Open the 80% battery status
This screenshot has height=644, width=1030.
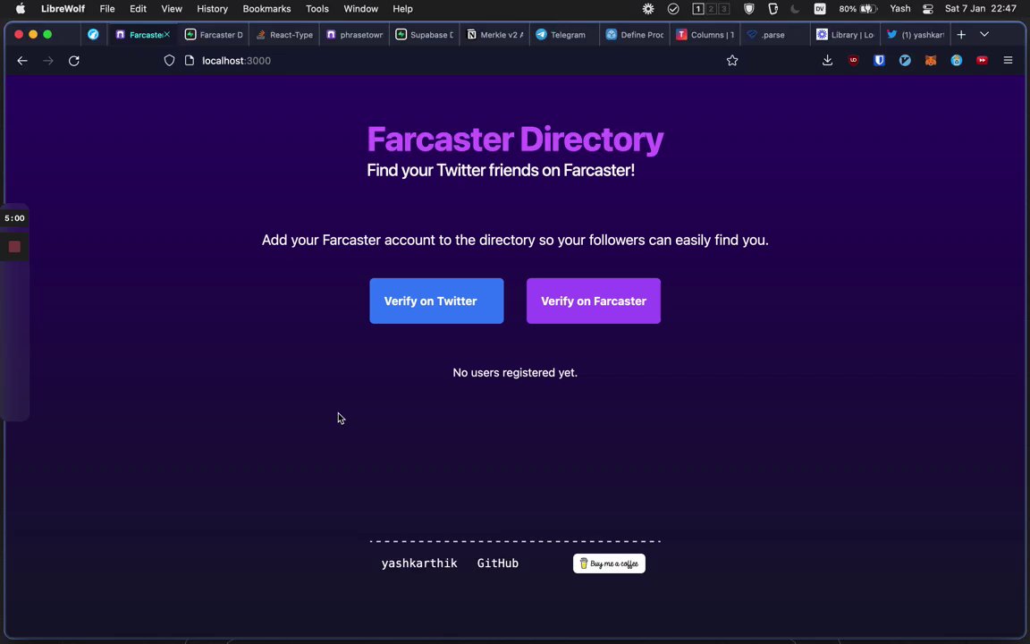[x=858, y=9]
